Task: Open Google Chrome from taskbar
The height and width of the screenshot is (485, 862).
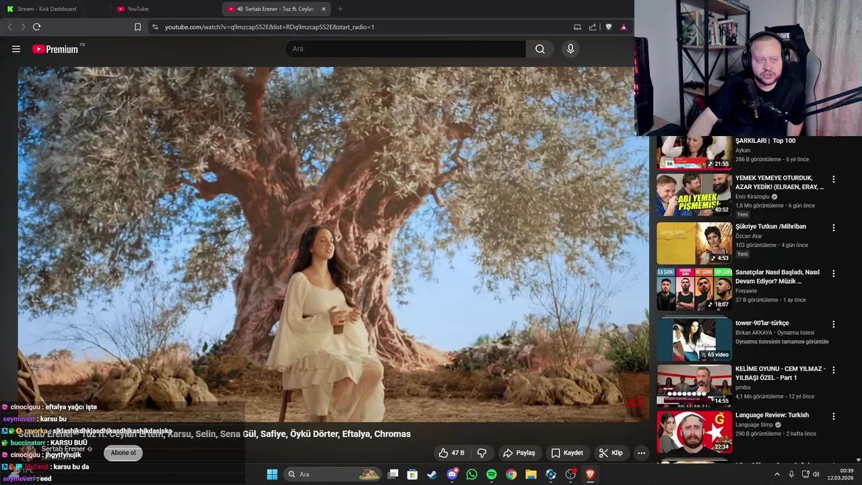Action: tap(511, 474)
